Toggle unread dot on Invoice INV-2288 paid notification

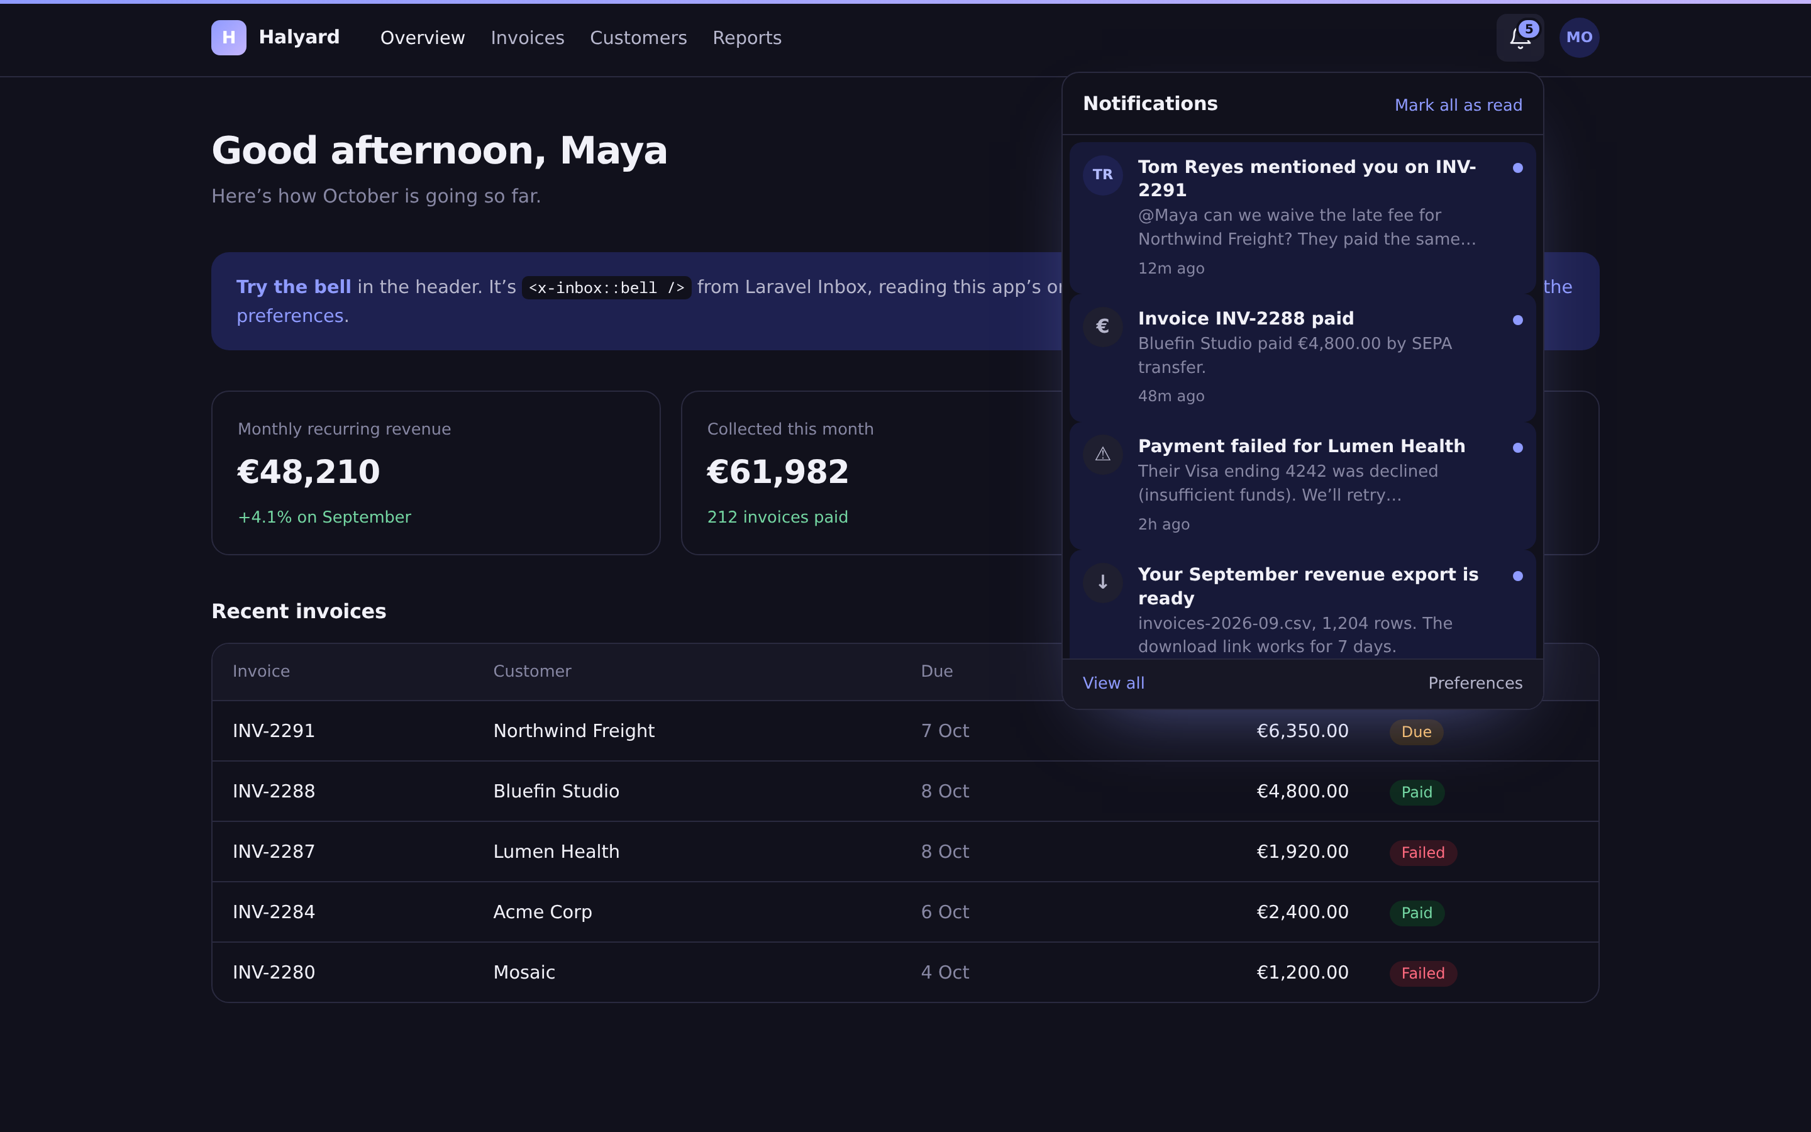click(1517, 321)
